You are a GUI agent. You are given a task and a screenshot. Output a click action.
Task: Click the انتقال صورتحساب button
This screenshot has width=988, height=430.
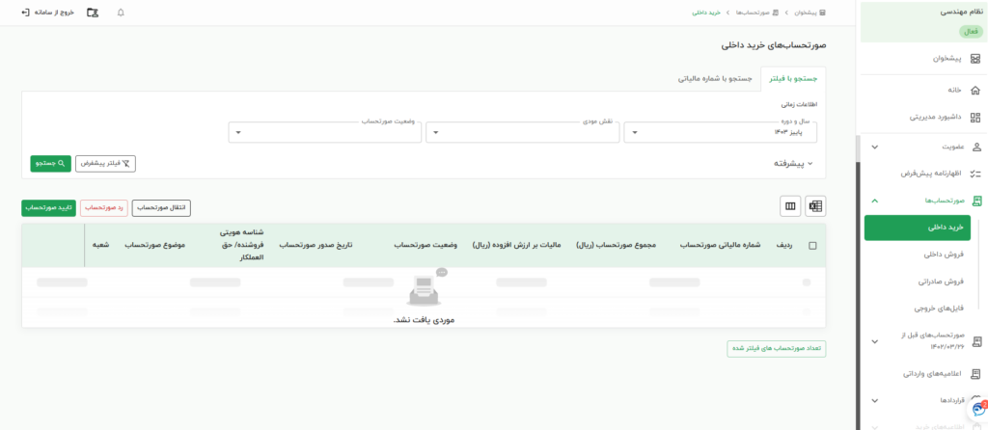(161, 208)
